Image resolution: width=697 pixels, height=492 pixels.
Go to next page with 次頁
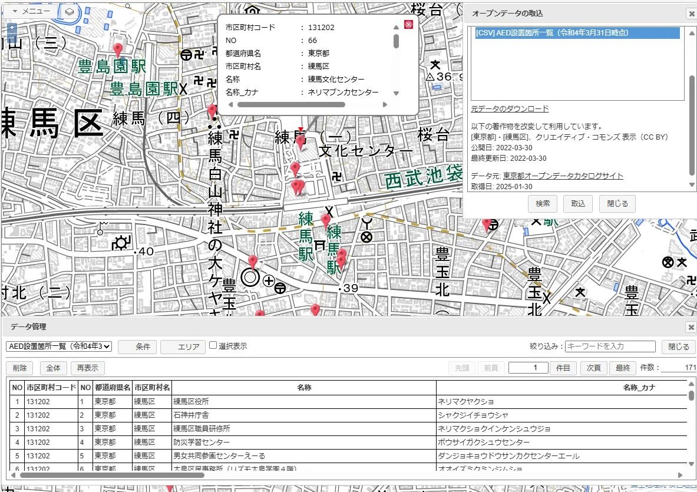pyautogui.click(x=593, y=368)
